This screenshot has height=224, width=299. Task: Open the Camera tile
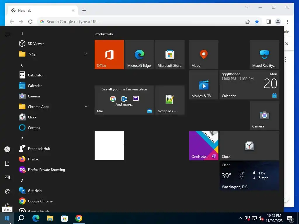265,115
